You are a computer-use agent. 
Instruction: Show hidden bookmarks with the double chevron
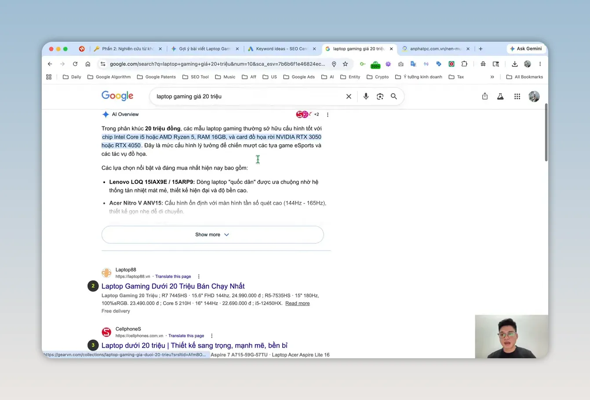coord(492,77)
